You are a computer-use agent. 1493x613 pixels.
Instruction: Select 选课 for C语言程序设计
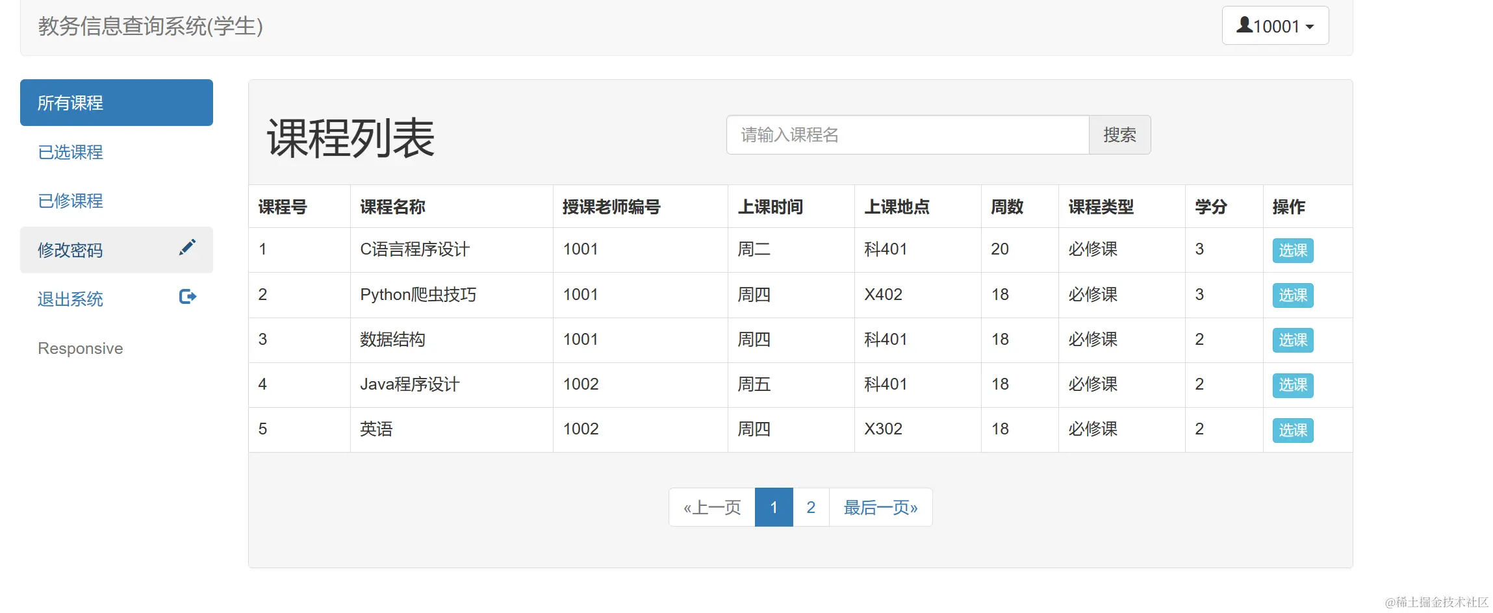(x=1292, y=250)
